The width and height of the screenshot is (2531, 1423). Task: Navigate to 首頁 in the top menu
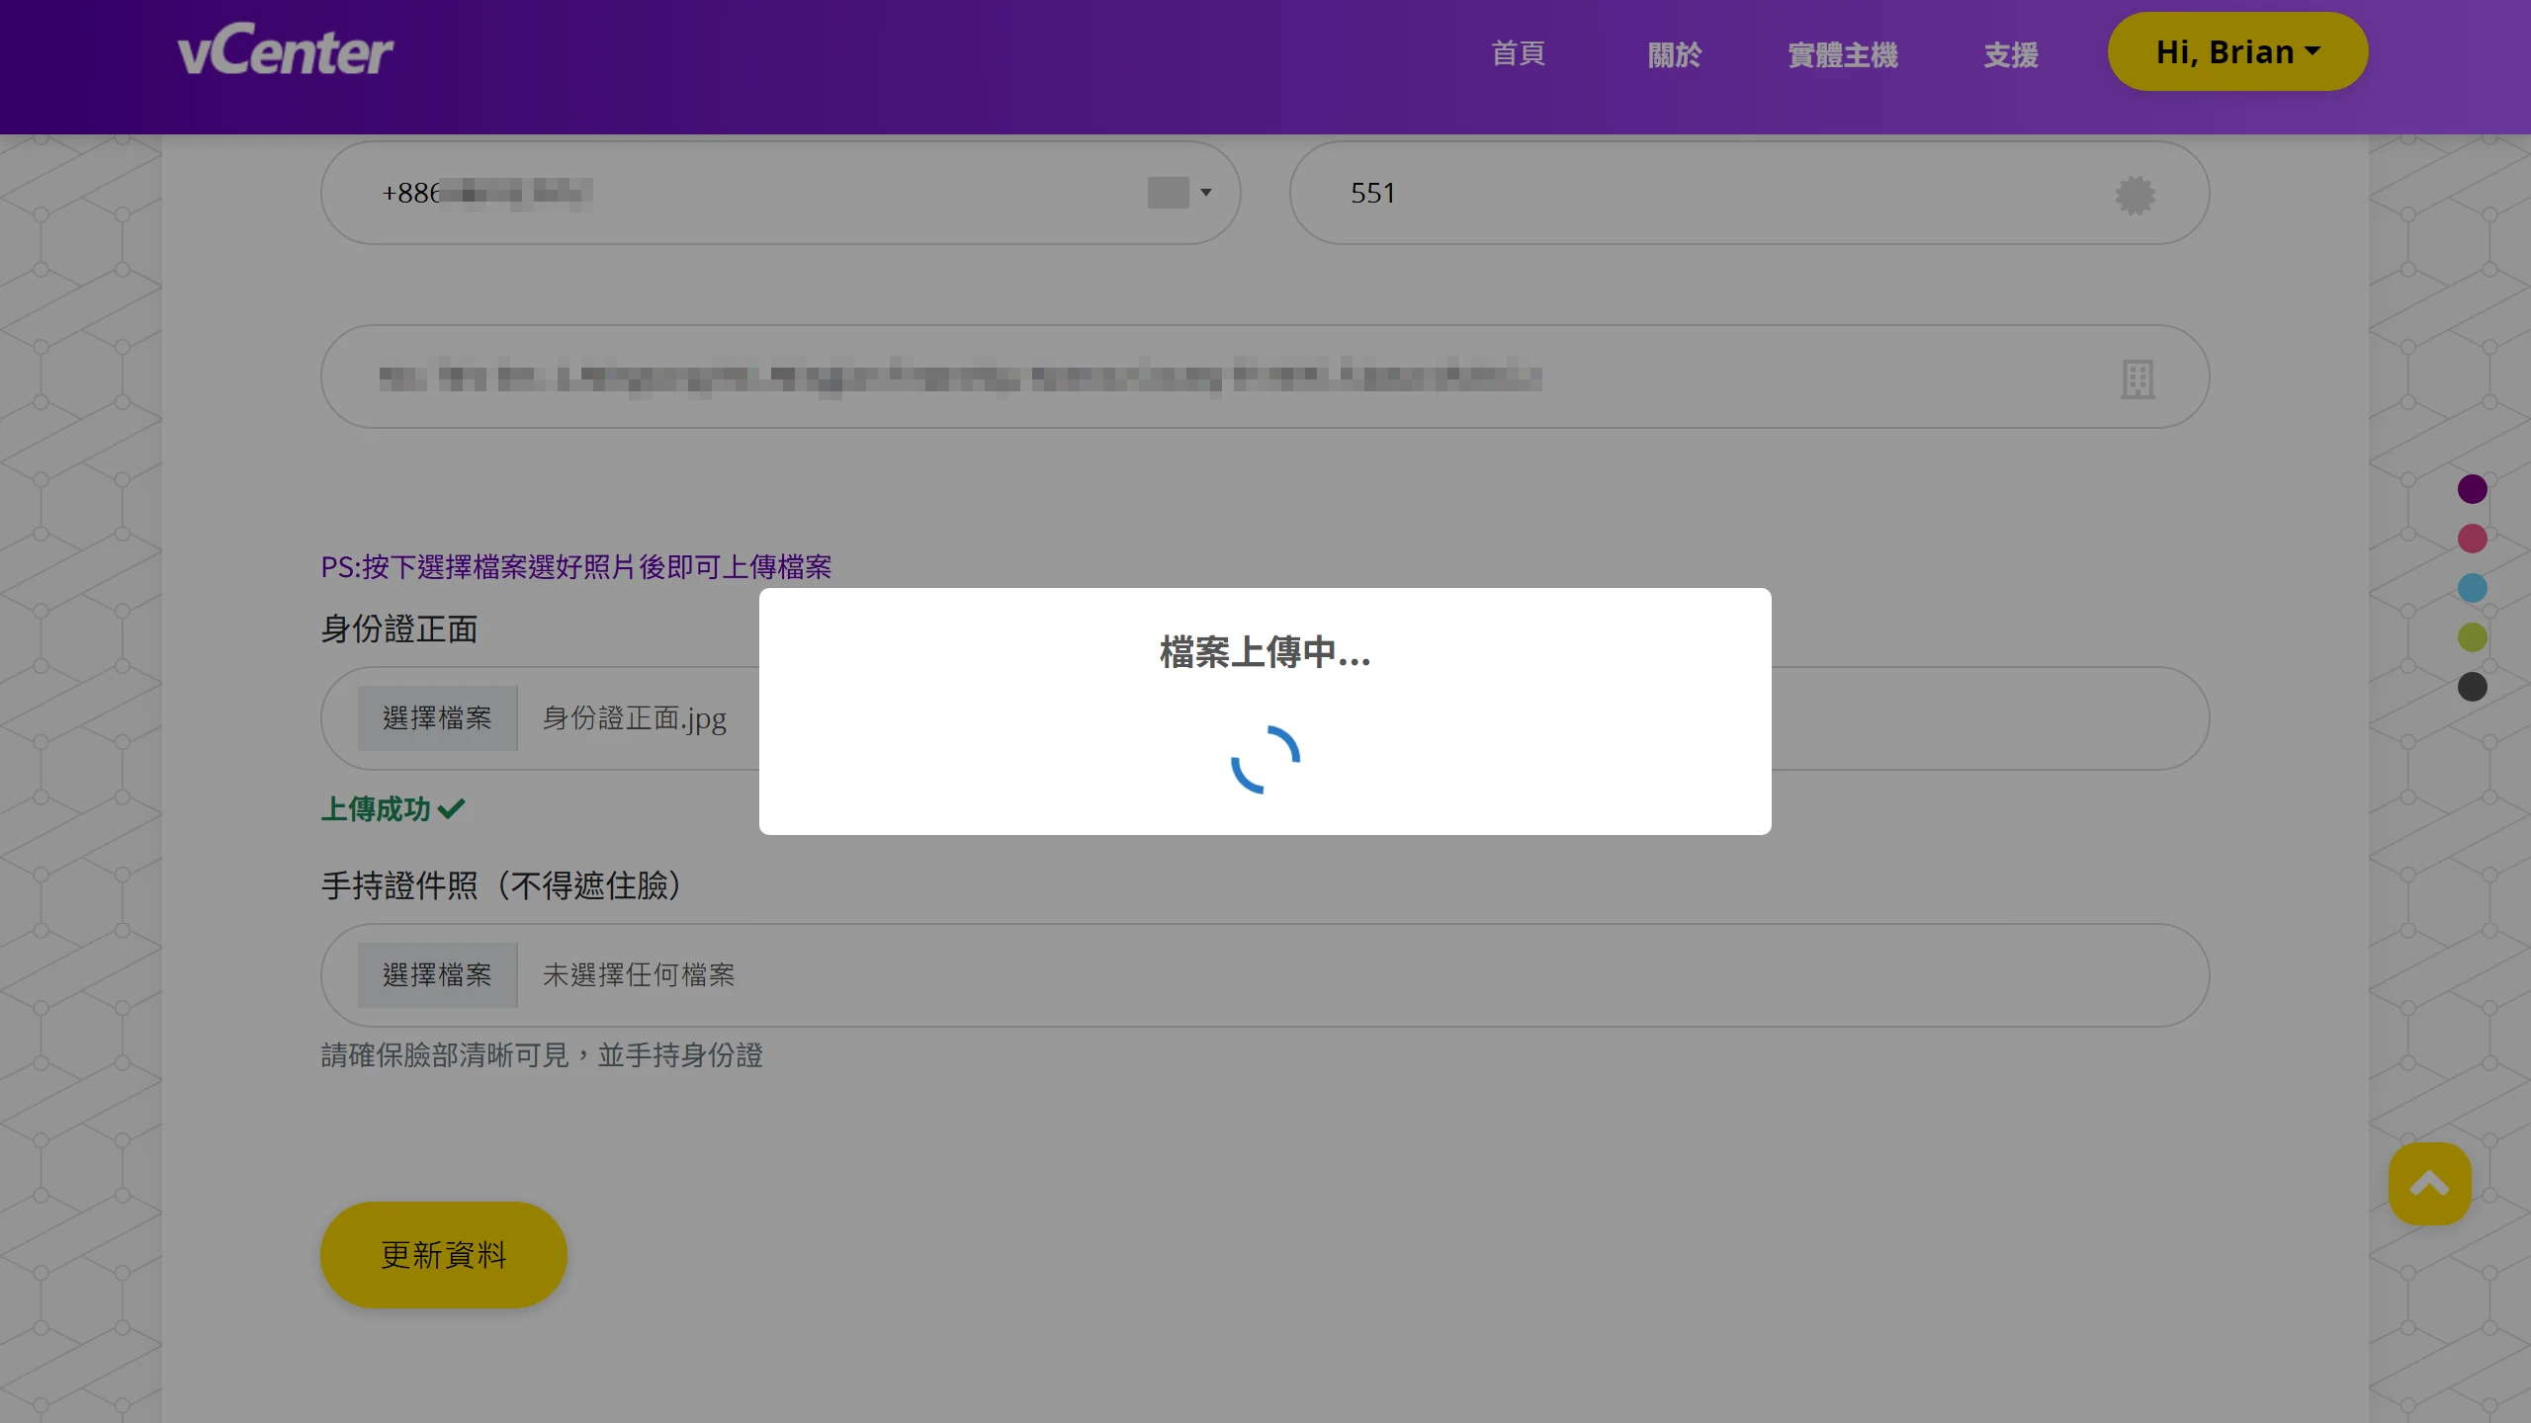1518,54
